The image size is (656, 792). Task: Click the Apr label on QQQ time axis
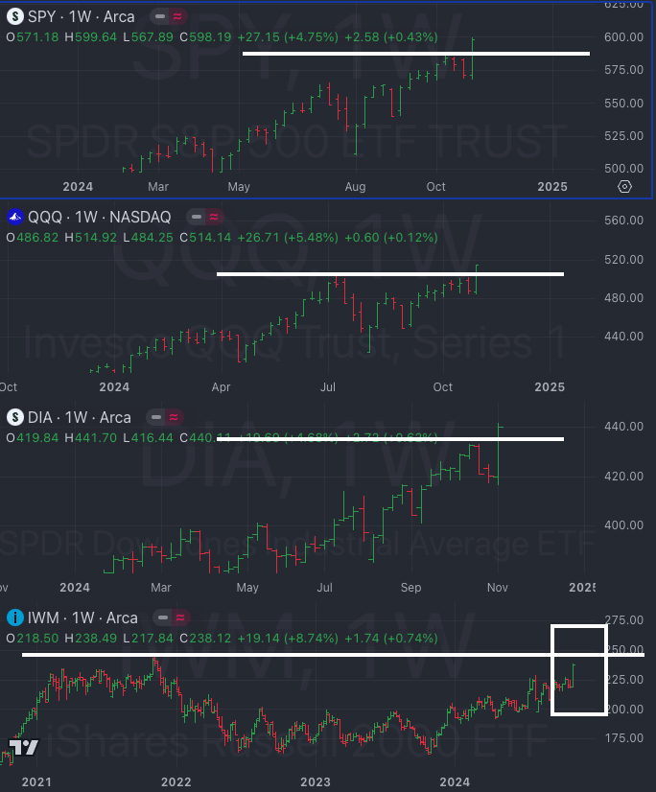click(x=221, y=387)
